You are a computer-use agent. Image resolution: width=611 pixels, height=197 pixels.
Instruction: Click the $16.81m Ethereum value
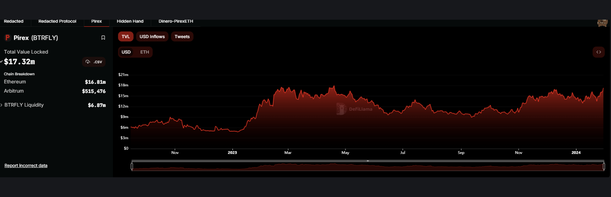[95, 82]
